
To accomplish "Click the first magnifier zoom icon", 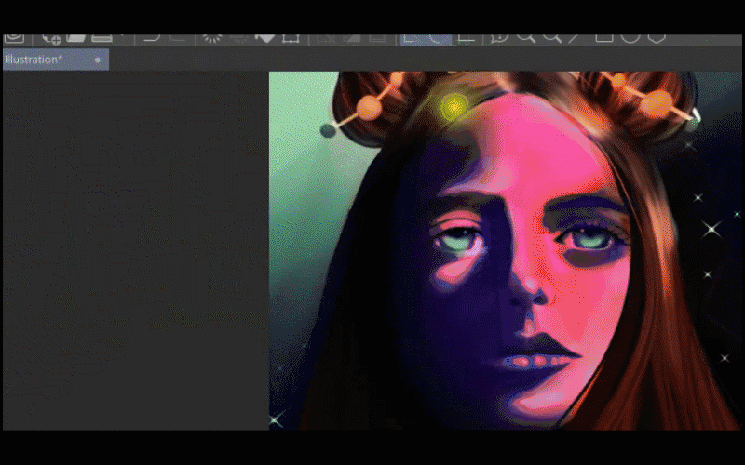I will [x=526, y=38].
